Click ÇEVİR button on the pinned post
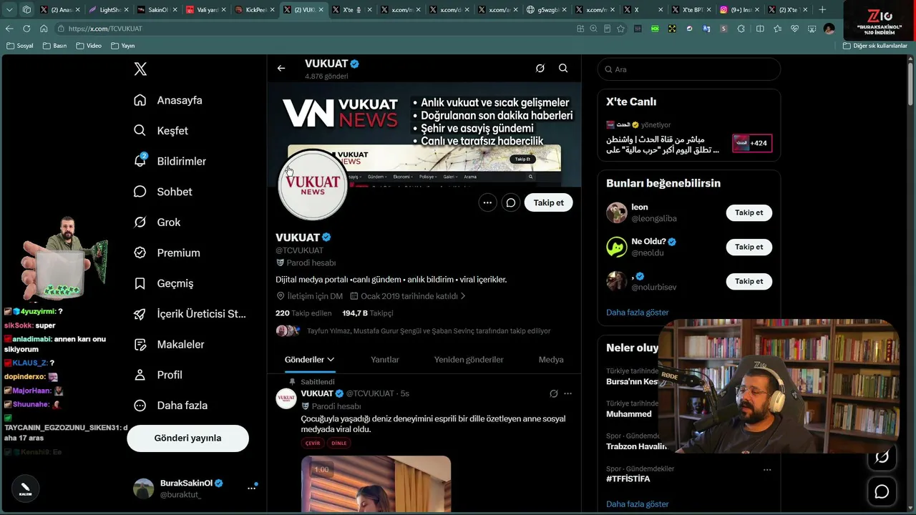 click(313, 443)
